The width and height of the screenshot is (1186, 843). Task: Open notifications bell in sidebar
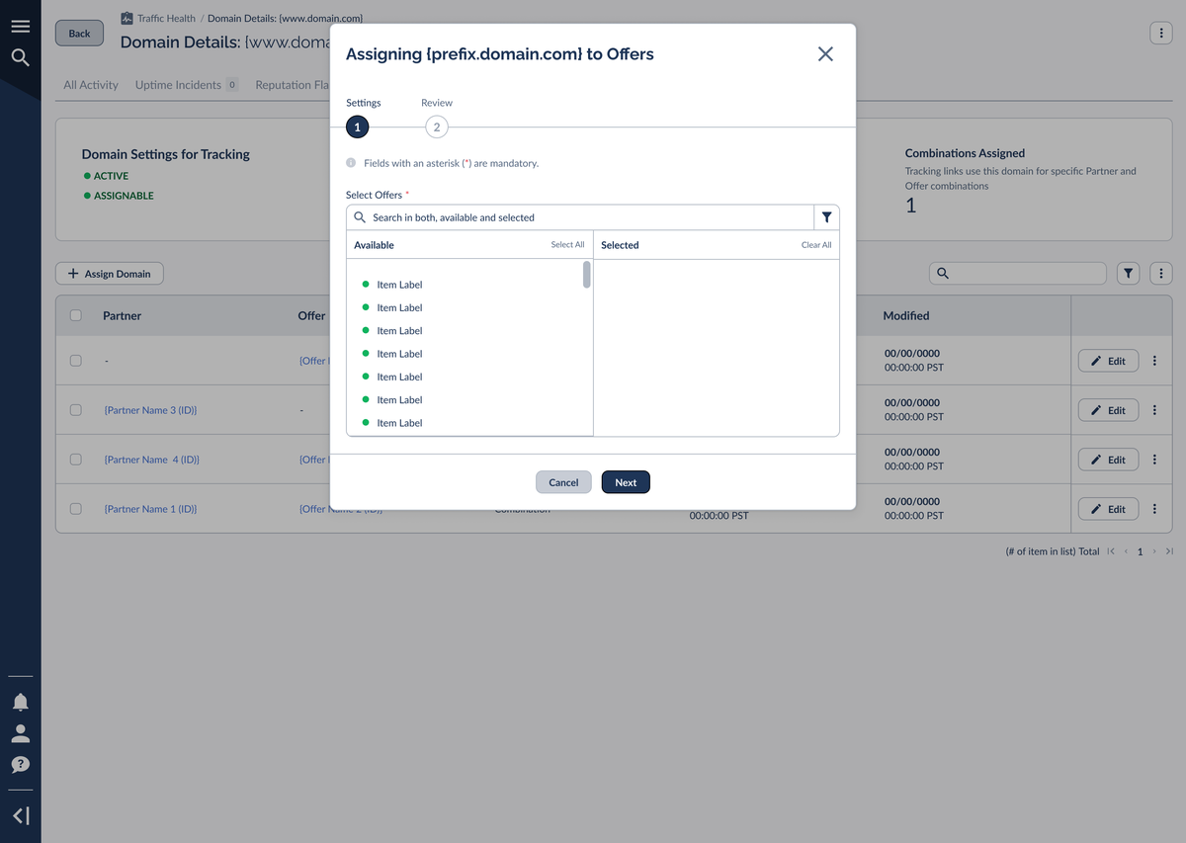point(20,702)
